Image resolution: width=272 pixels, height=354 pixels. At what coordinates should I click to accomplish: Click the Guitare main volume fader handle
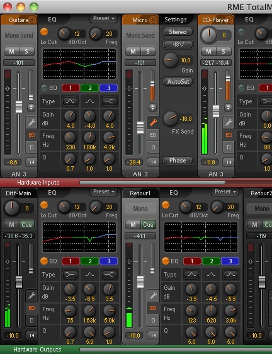pos(19,106)
